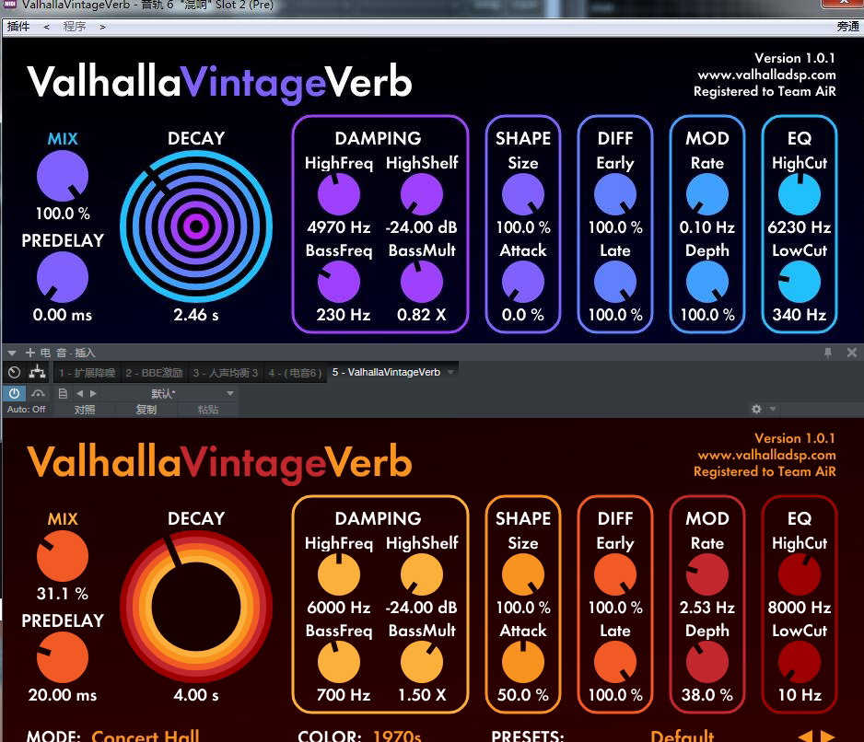Open the 程序 program menu
Viewport: 864px width, 742px height.
[x=75, y=27]
